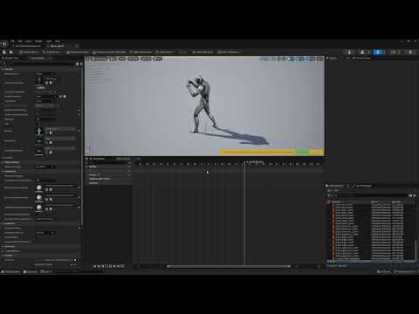Toggle the loop playback button
Image resolution: width=419 pixels, height=314 pixels.
pyautogui.click(x=122, y=266)
